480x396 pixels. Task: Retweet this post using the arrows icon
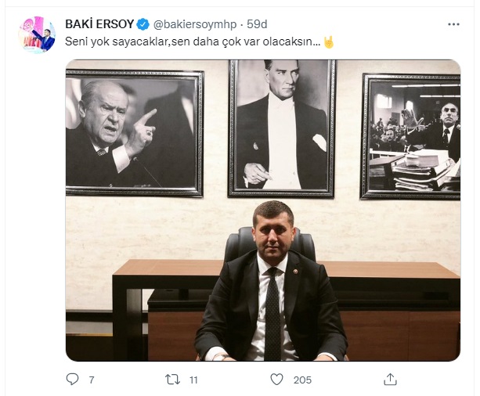tap(173, 380)
